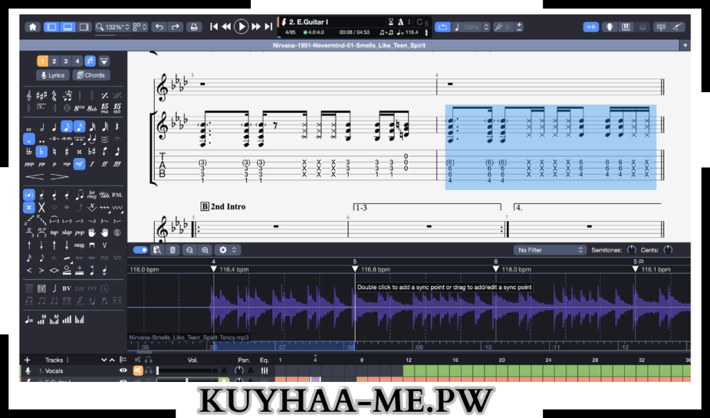This screenshot has height=418, width=710.
Task: Enable design mode icon
Action: [x=104, y=61]
